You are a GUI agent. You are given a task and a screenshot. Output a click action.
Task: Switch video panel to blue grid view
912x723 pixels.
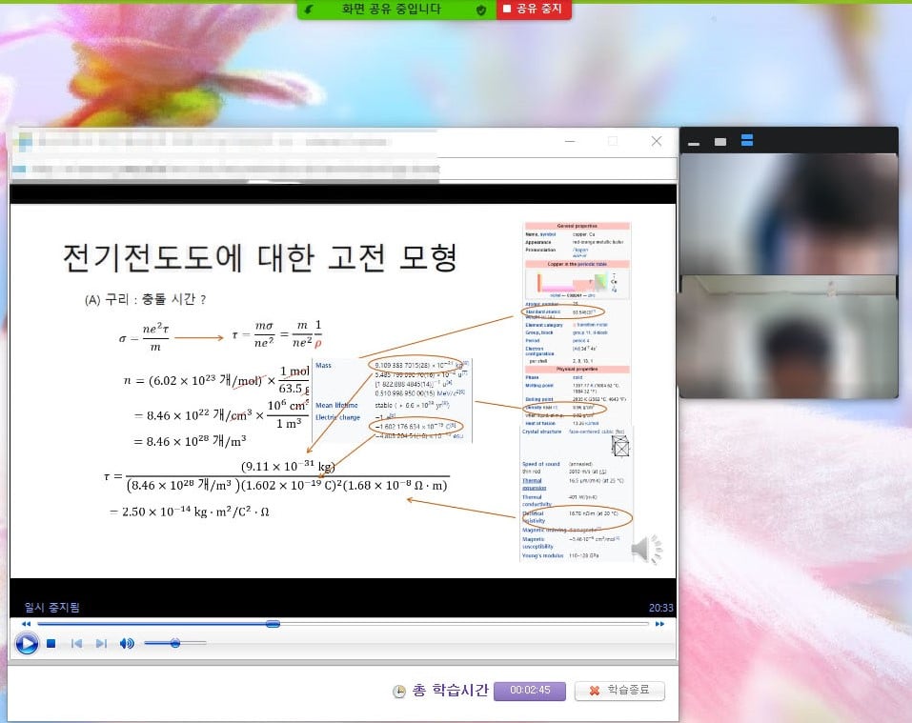coord(747,141)
